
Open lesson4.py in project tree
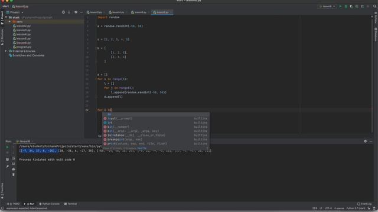pos(24,34)
